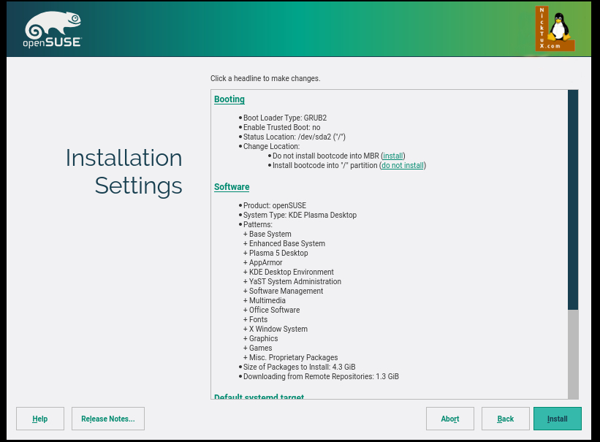The height and width of the screenshot is (442, 600).
Task: Select the System Type: KDE Plasma Desktop line
Action: 300,216
